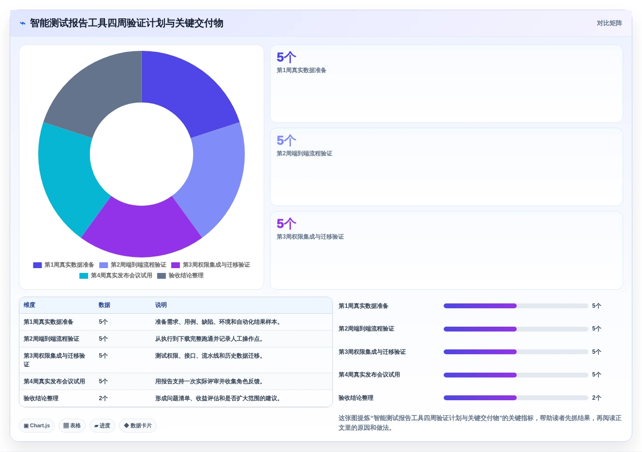Click the 进度 tag chip
The height and width of the screenshot is (452, 642).
point(102,426)
